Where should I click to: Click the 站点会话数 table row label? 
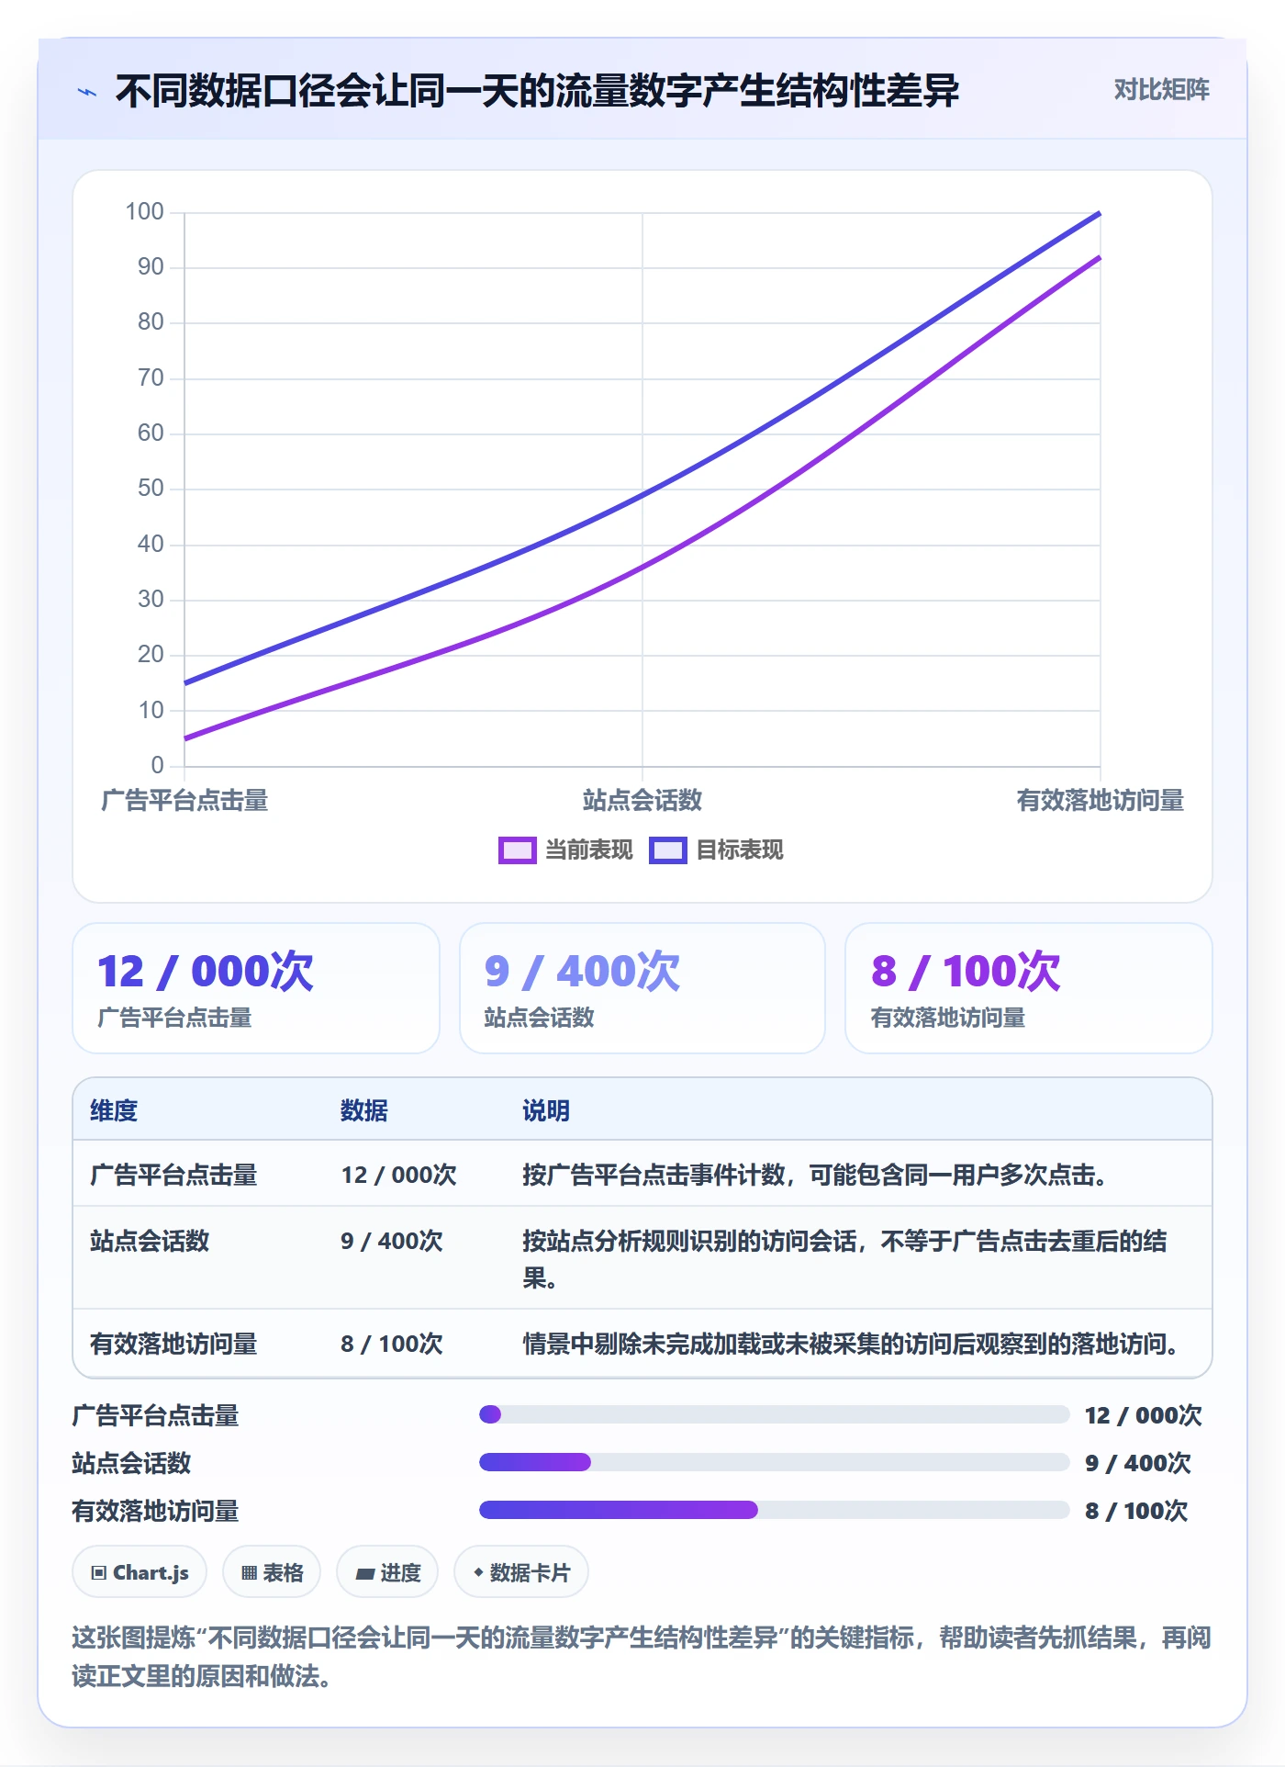point(150,1241)
